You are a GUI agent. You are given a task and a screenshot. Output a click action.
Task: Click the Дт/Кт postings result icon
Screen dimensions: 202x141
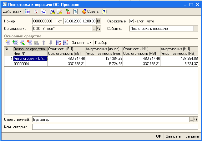pyautogui.click(x=68, y=12)
